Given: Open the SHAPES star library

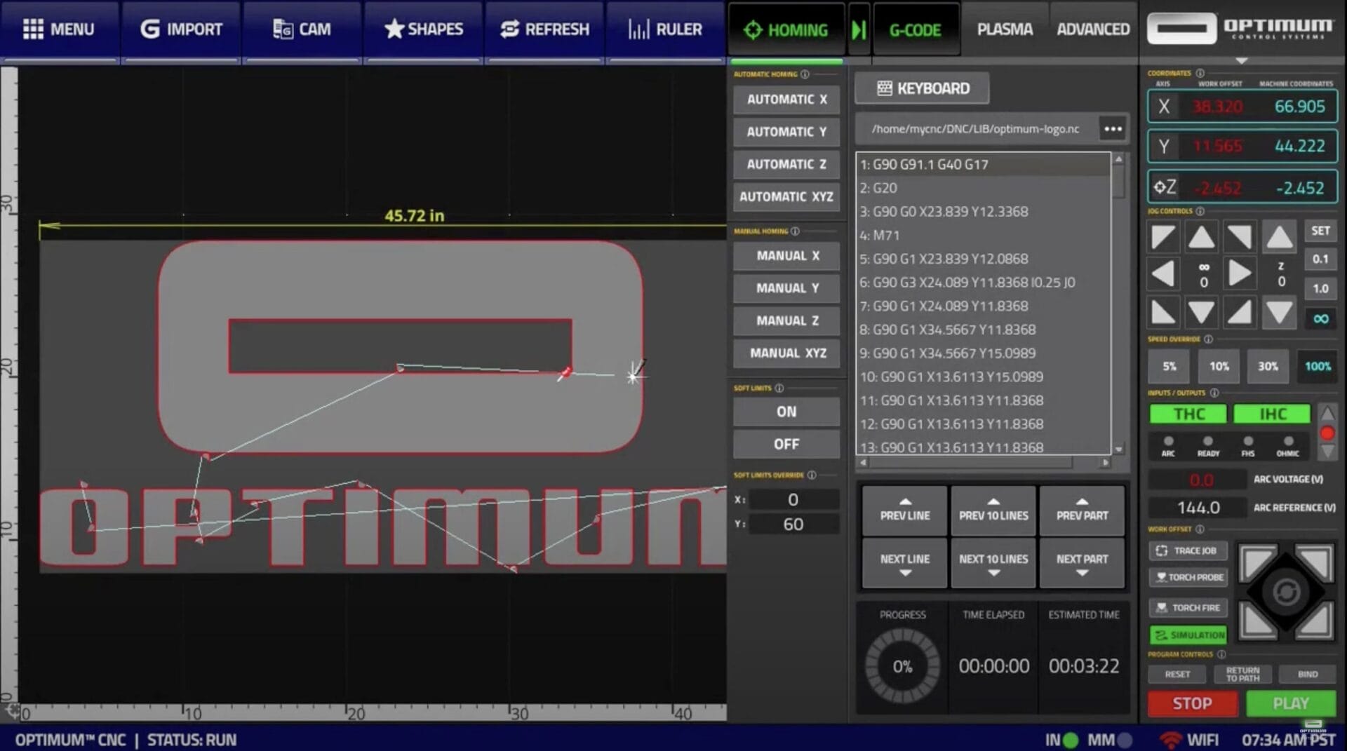Looking at the screenshot, I should coord(394,29).
